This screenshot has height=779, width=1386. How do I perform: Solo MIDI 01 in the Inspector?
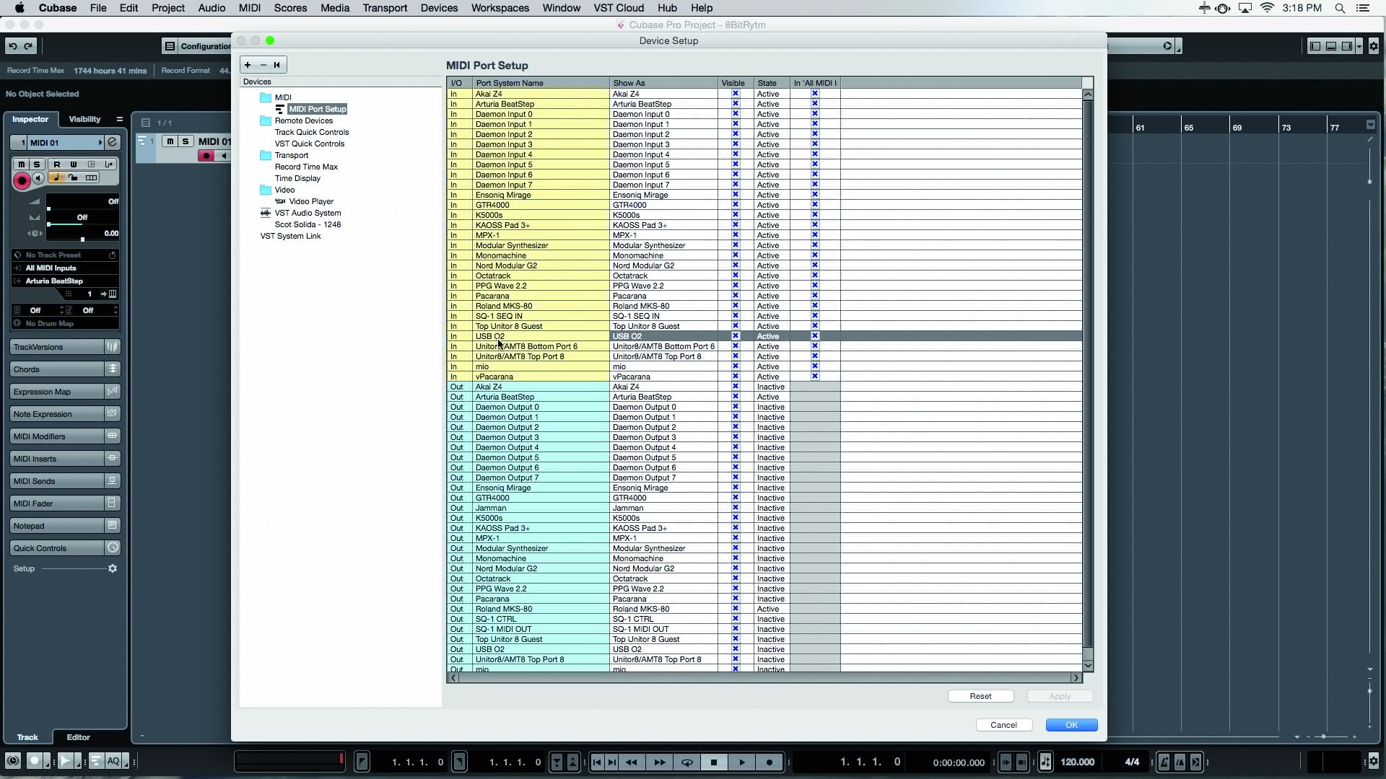(x=36, y=164)
